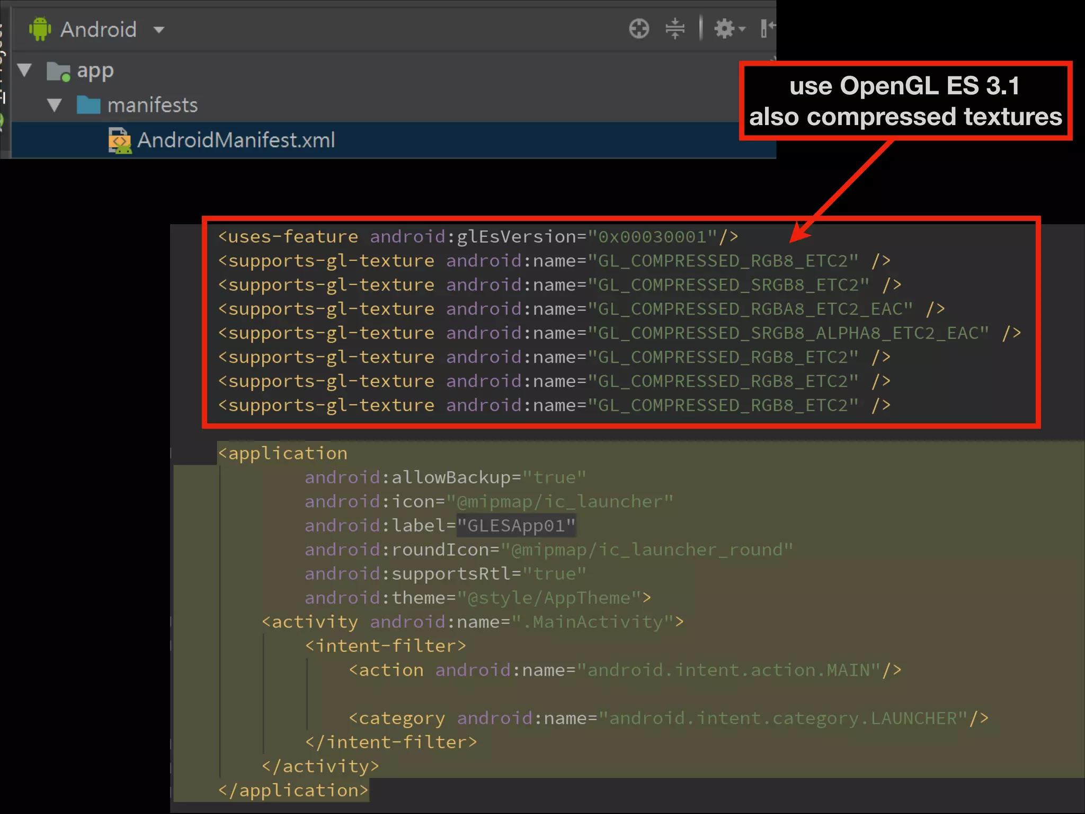The height and width of the screenshot is (814, 1085).
Task: Open the gear settings menu
Action: click(729, 29)
